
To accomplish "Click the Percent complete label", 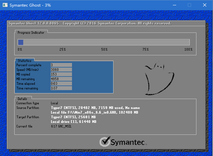I will [x=29, y=65].
